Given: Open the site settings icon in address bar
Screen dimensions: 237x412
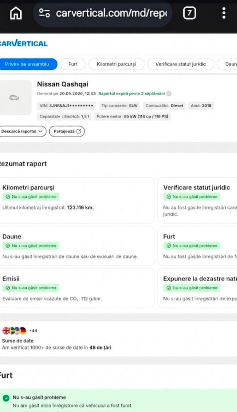Looking at the screenshot, I should coord(45,13).
